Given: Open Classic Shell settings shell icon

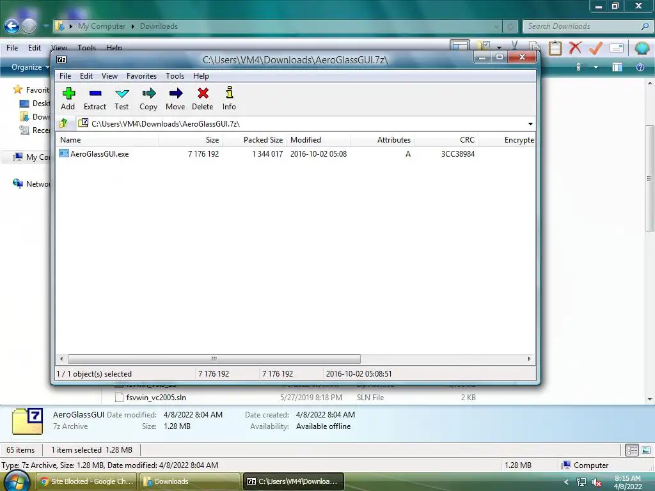Looking at the screenshot, I should pos(642,47).
